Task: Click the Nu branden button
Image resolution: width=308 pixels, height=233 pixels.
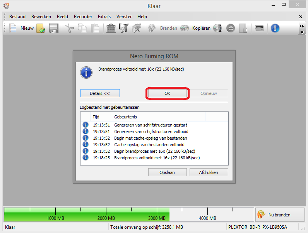Action: 280,214
